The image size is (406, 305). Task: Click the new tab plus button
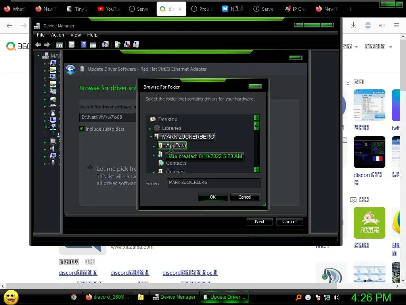350,9
